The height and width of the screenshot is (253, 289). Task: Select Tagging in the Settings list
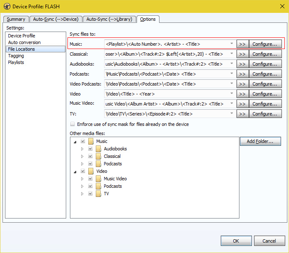pos(16,56)
